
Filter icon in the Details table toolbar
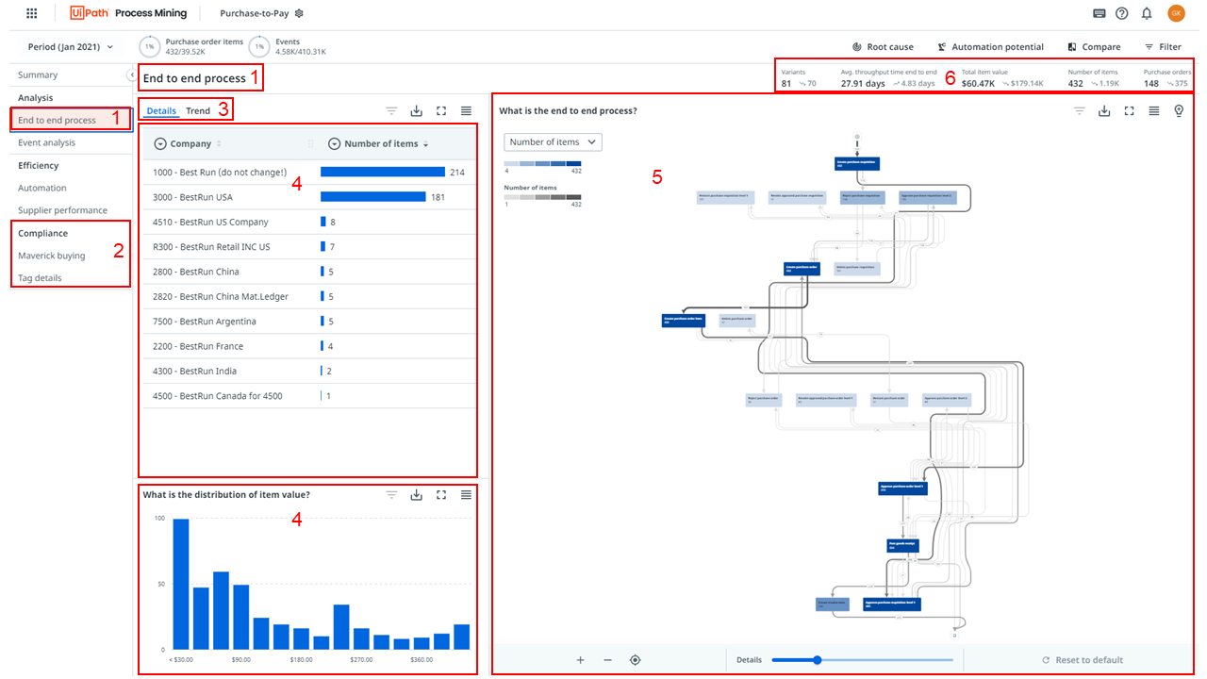pos(391,110)
